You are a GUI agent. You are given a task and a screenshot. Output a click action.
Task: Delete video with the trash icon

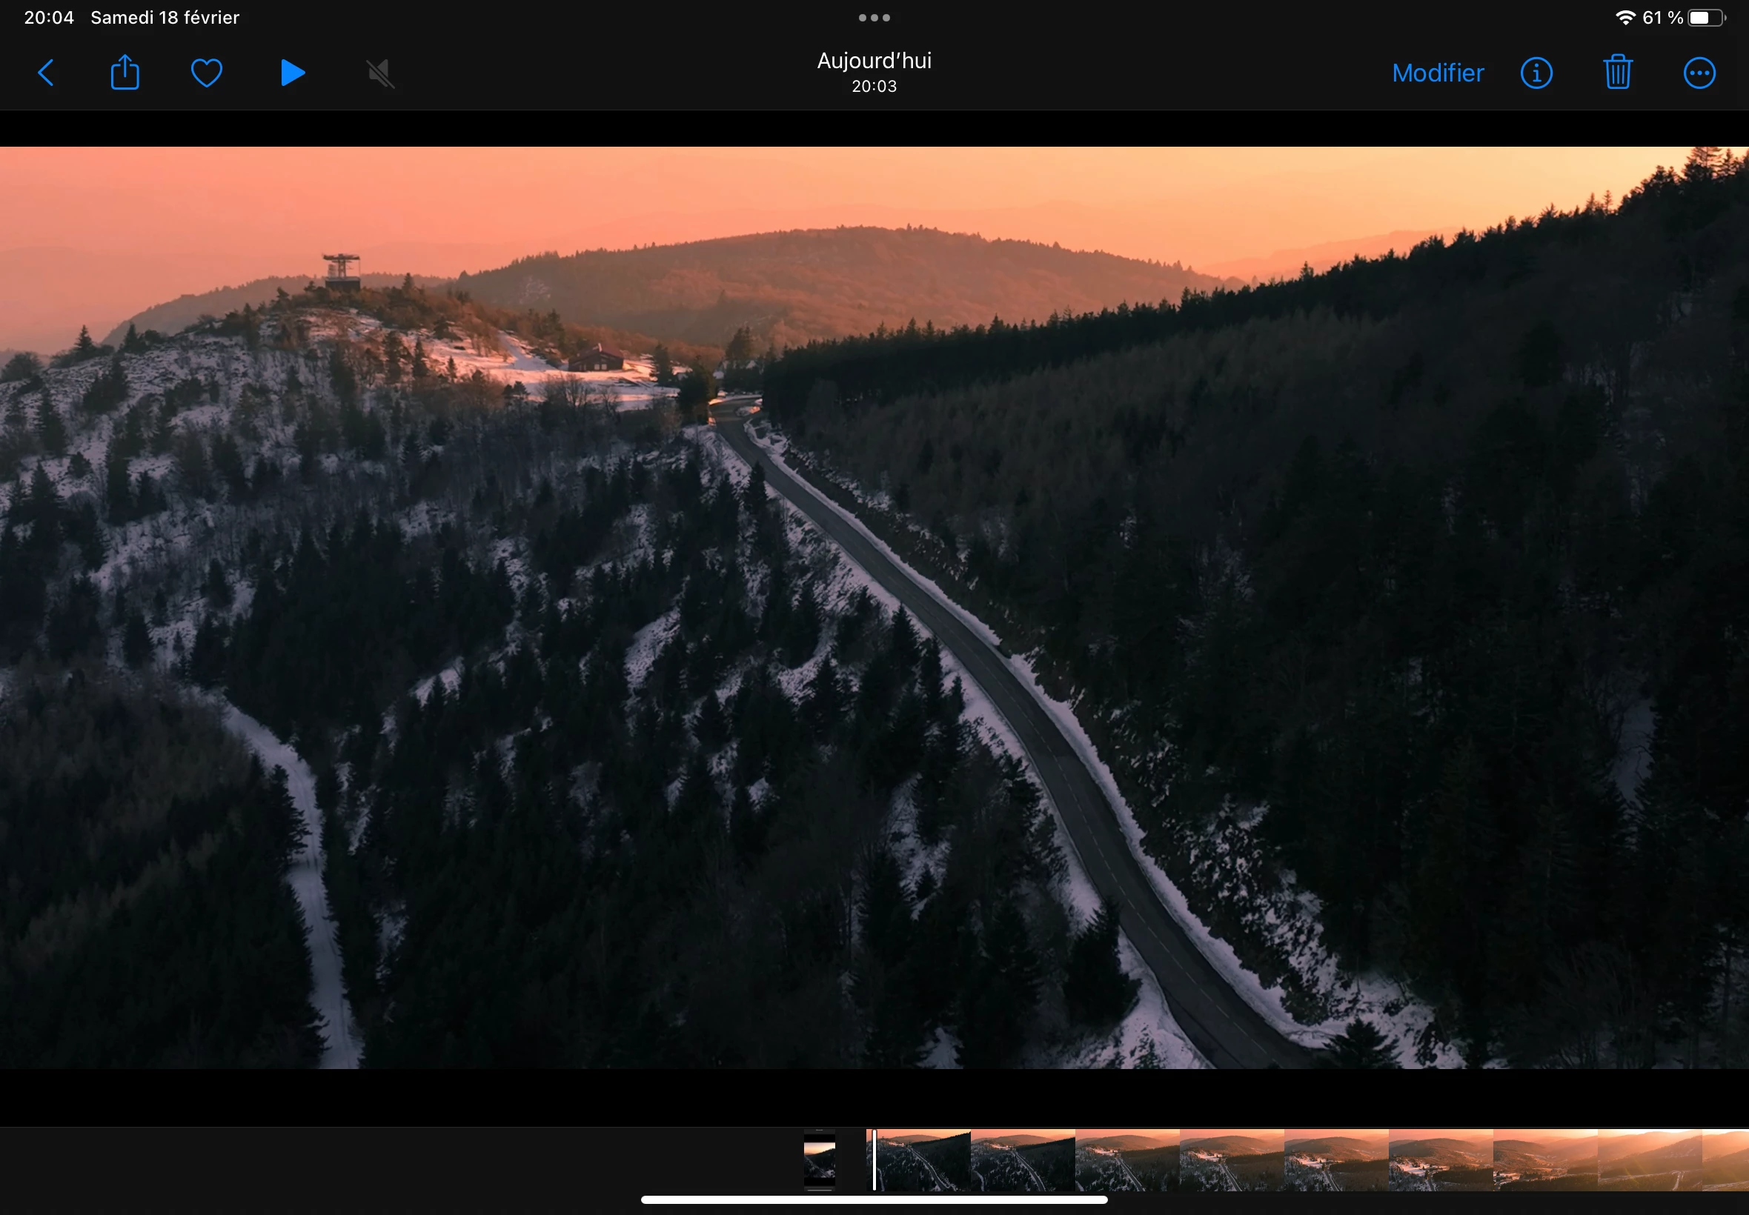[x=1617, y=73]
